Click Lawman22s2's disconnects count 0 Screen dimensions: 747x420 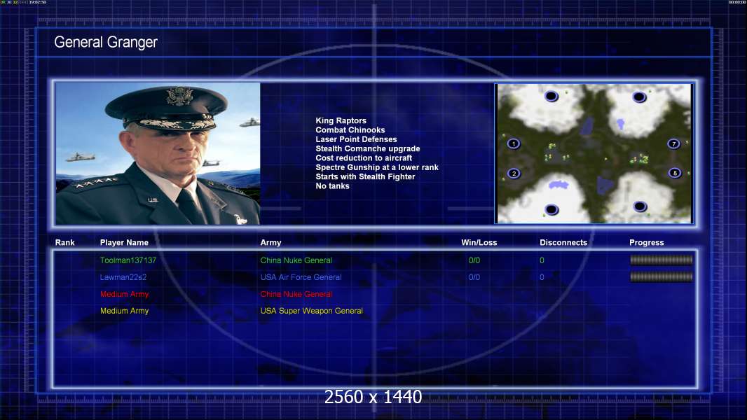pyautogui.click(x=542, y=277)
